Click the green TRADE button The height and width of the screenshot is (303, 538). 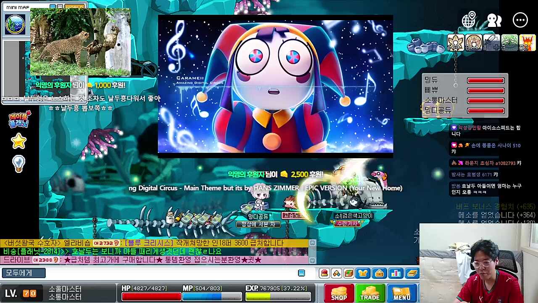click(x=370, y=293)
